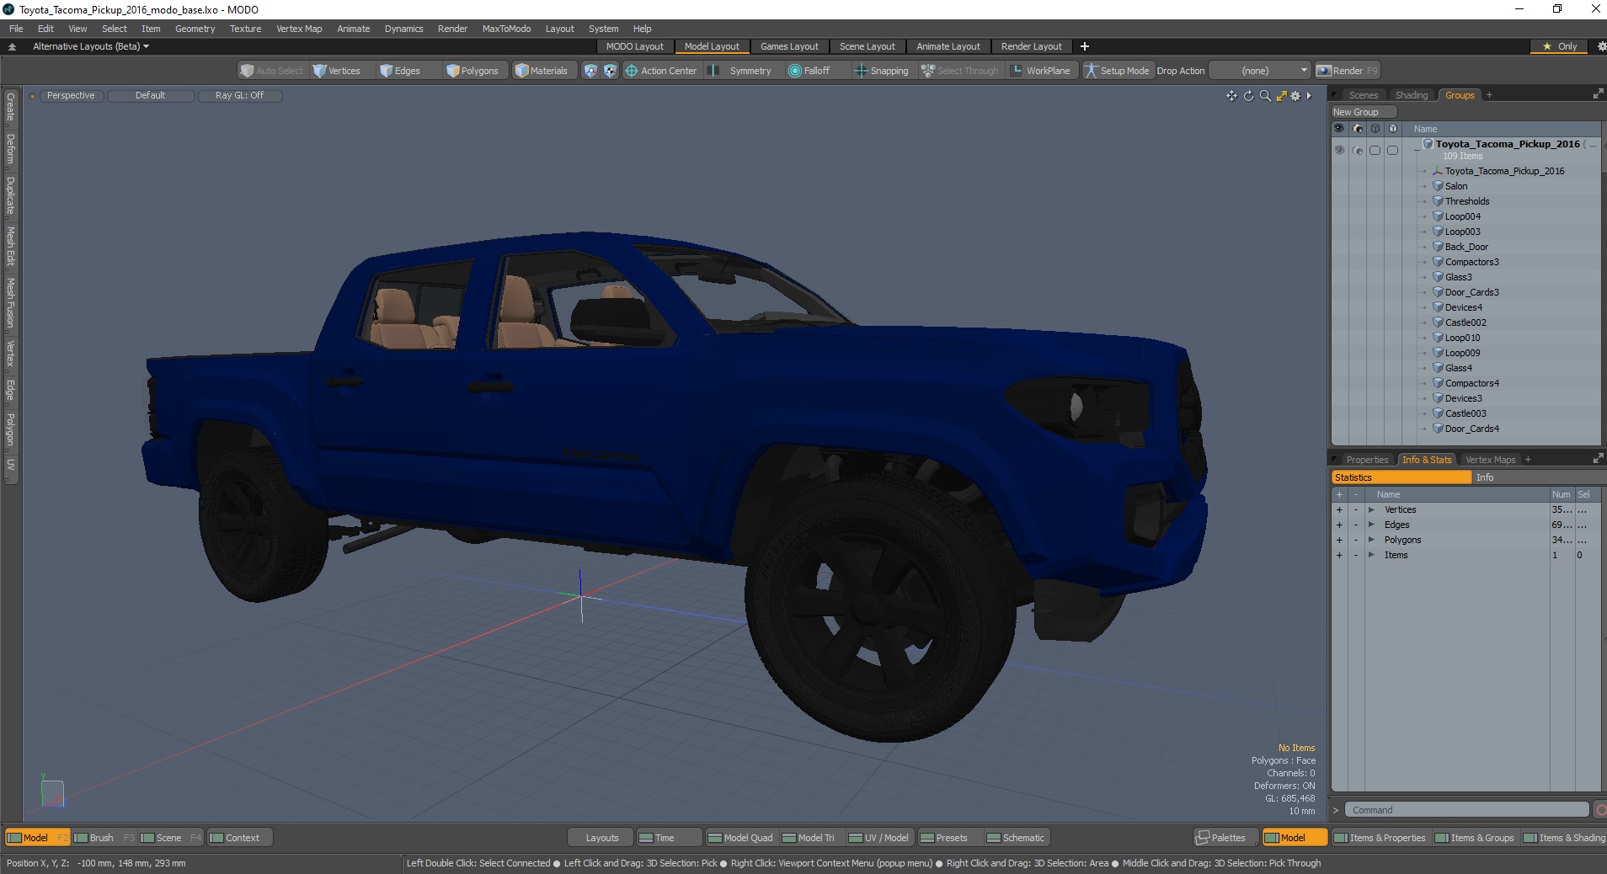Expand Info & Stats panel with corner arrows

pos(1598,459)
